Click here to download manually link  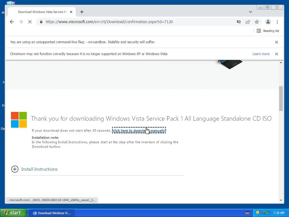(x=139, y=131)
